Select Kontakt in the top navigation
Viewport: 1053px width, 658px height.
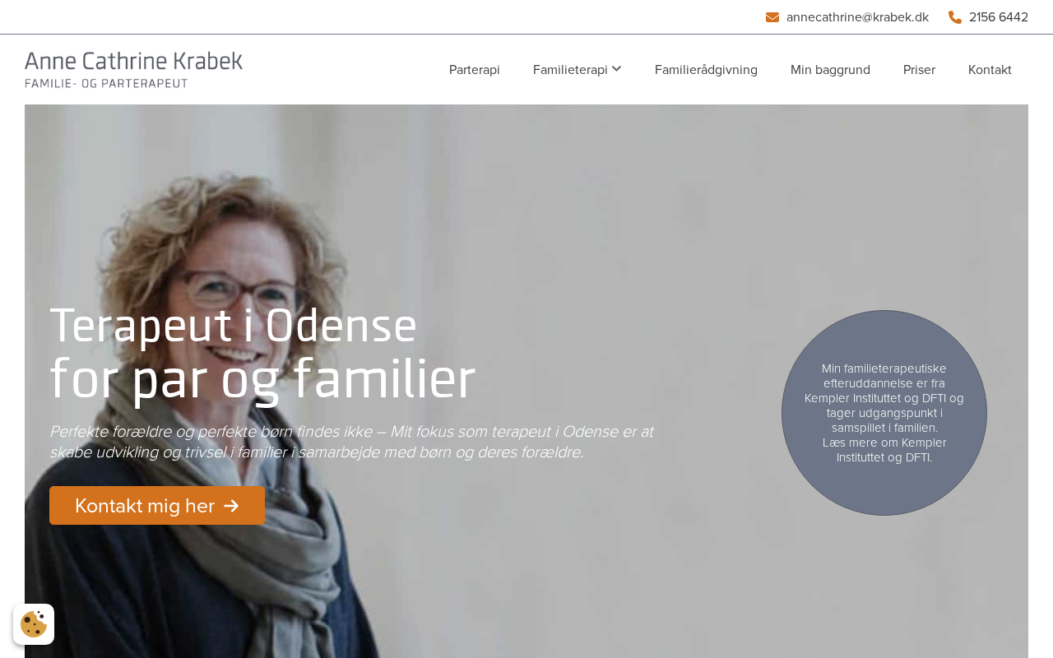pyautogui.click(x=990, y=70)
